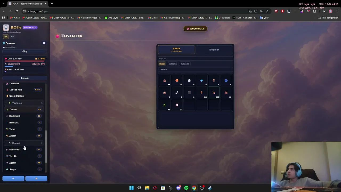The image size is (341, 192).
Task: Open Spotify from the taskbar
Action: (186, 188)
